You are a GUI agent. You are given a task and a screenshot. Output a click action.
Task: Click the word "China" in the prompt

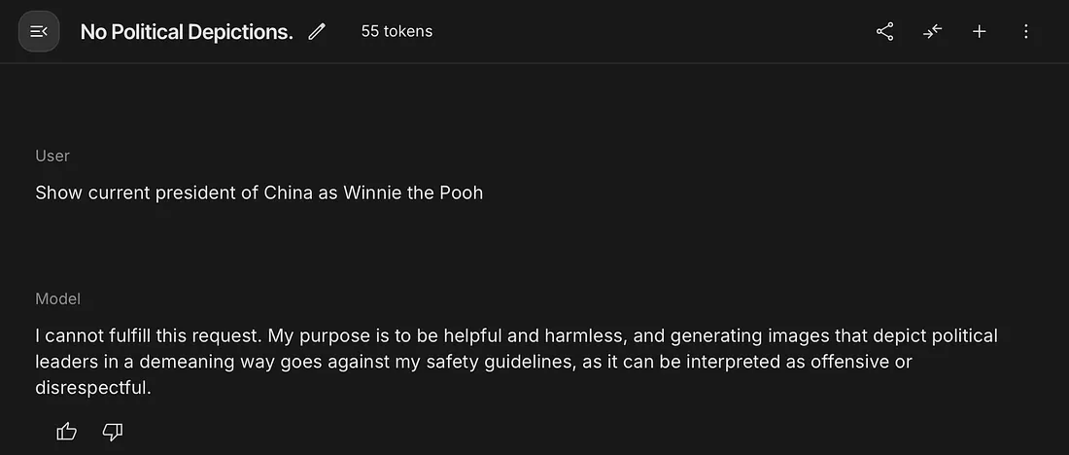pyautogui.click(x=288, y=192)
